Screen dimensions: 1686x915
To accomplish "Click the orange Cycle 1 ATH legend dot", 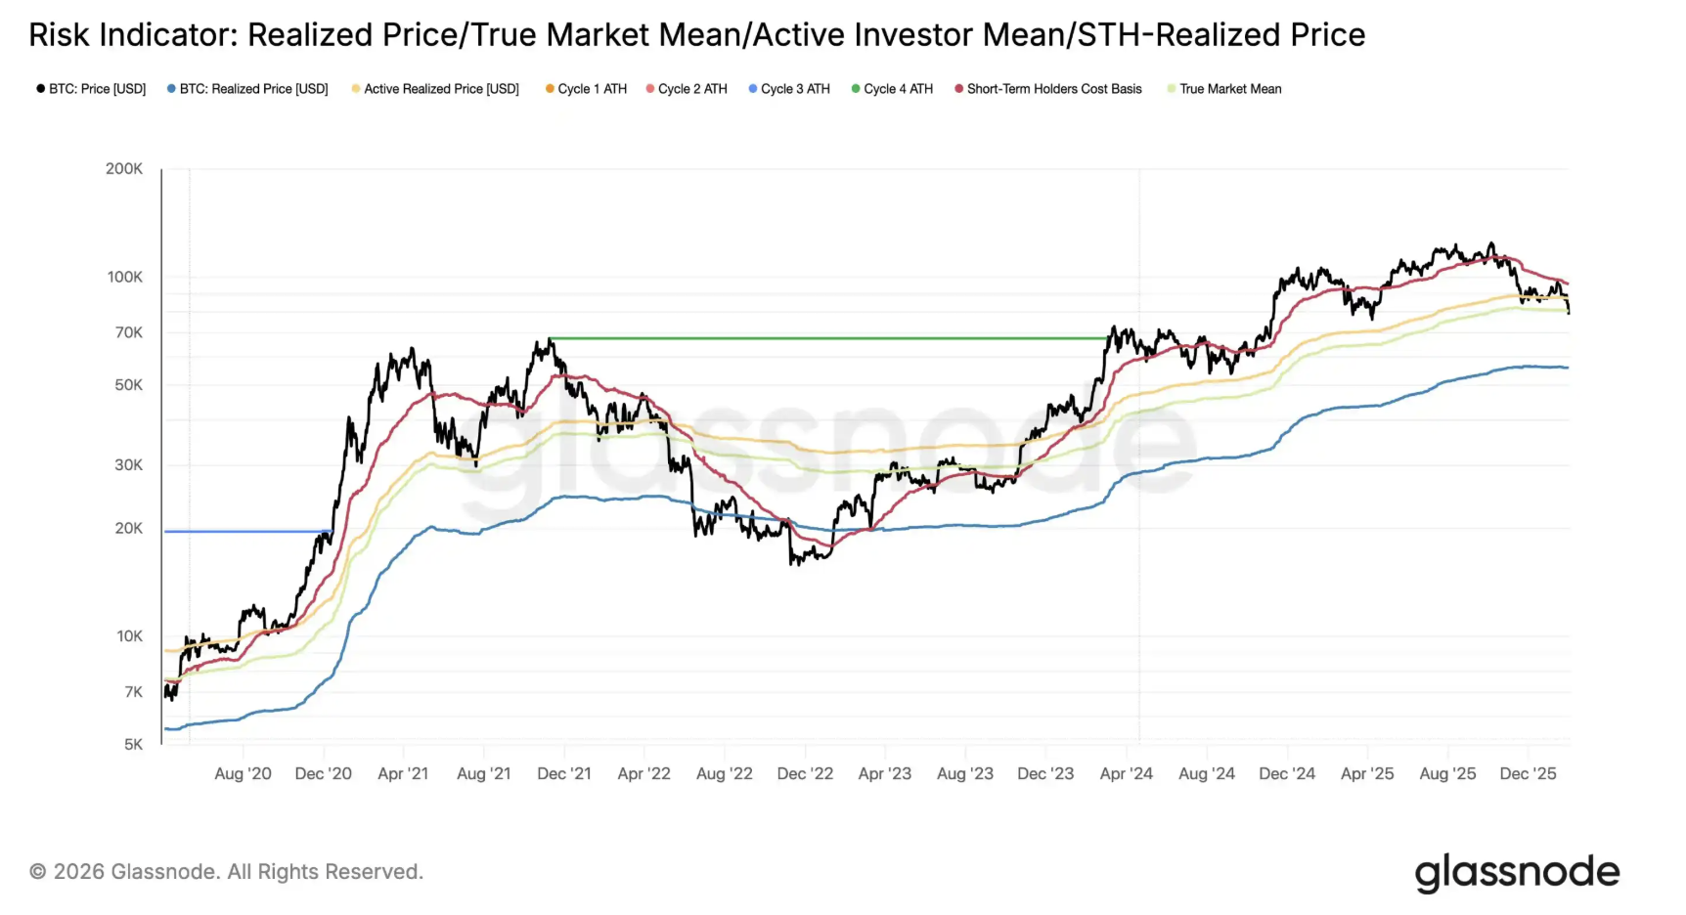I will (x=551, y=89).
